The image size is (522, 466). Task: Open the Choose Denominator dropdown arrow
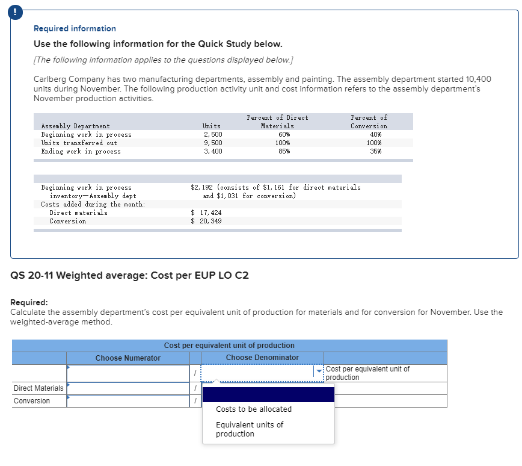(x=319, y=371)
